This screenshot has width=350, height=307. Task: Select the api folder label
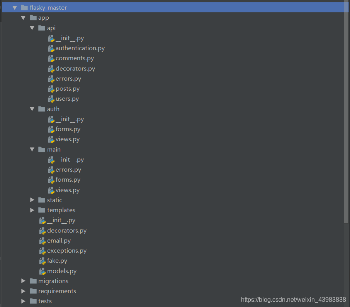pos(51,28)
